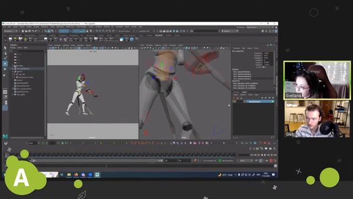Open Panels menu of the right viewport
The height and width of the screenshot is (199, 353).
coord(180,45)
